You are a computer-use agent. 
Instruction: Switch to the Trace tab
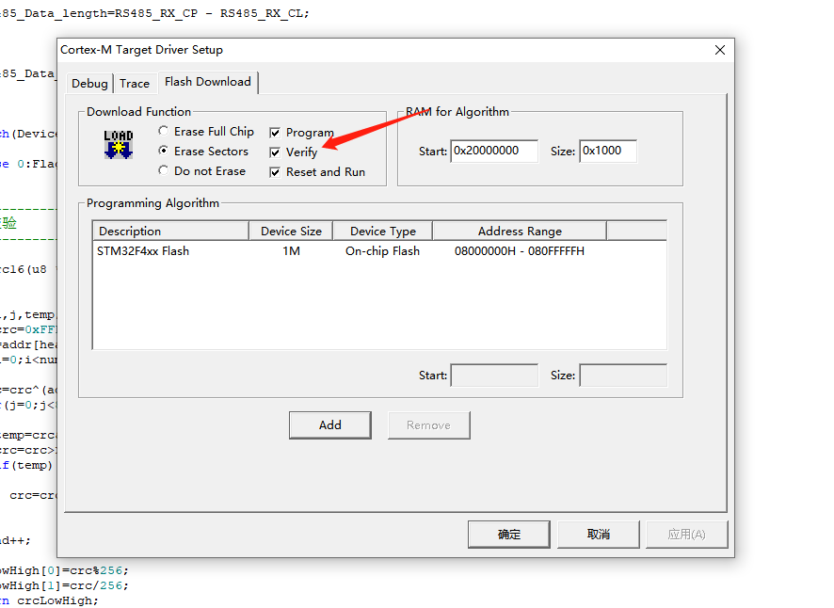coord(135,83)
